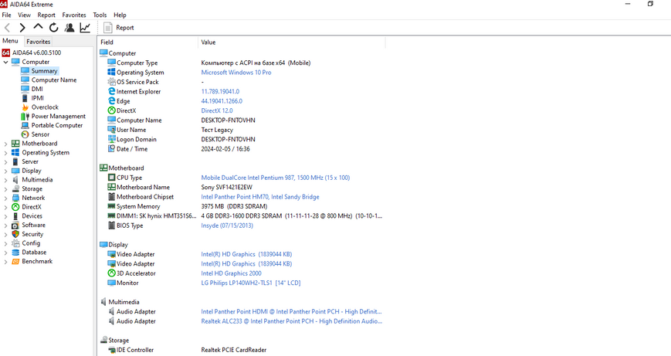This screenshot has width=671, height=356.
Task: Click the Database icon in the tree
Action: coord(15,253)
